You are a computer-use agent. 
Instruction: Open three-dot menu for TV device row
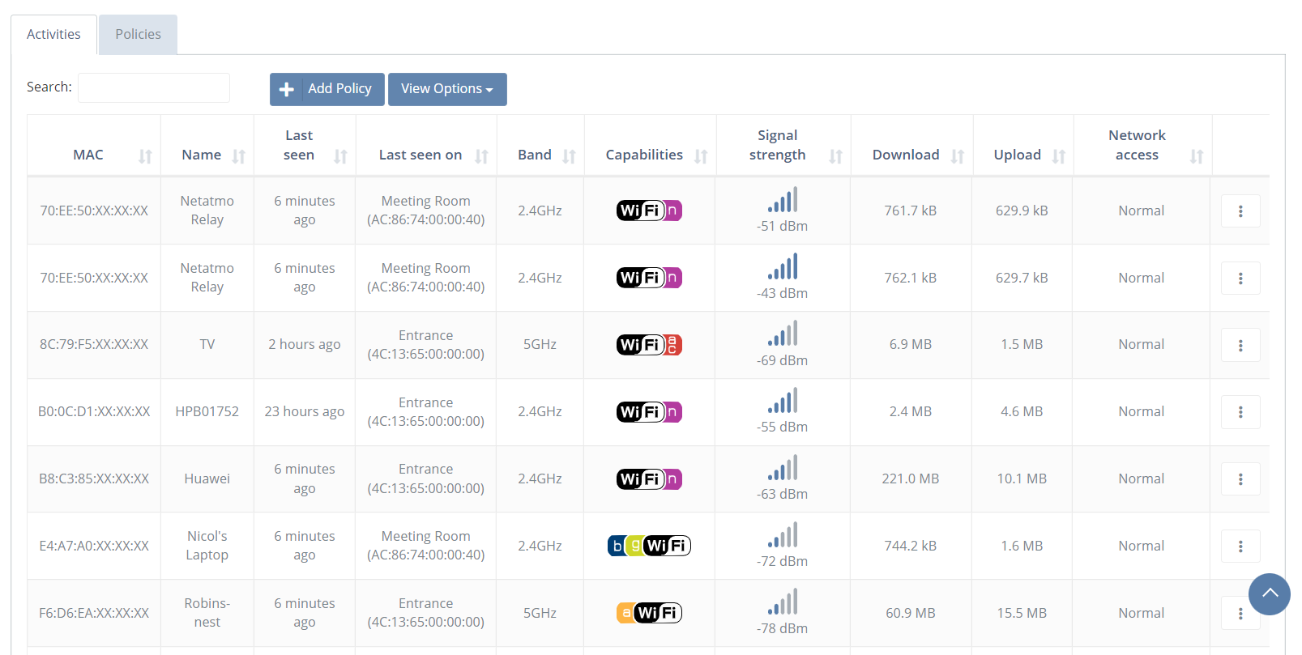(x=1240, y=345)
